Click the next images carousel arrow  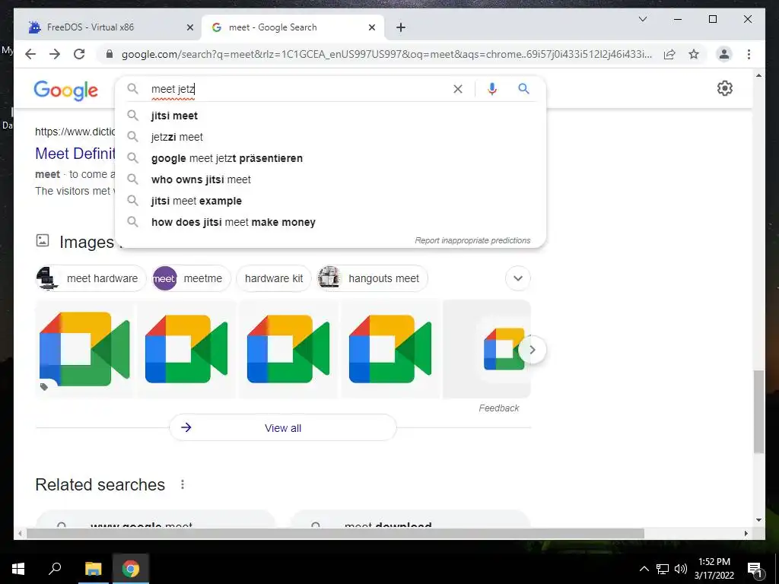click(x=532, y=350)
